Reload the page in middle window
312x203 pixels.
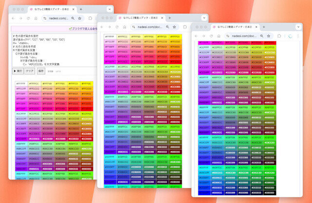(117, 27)
